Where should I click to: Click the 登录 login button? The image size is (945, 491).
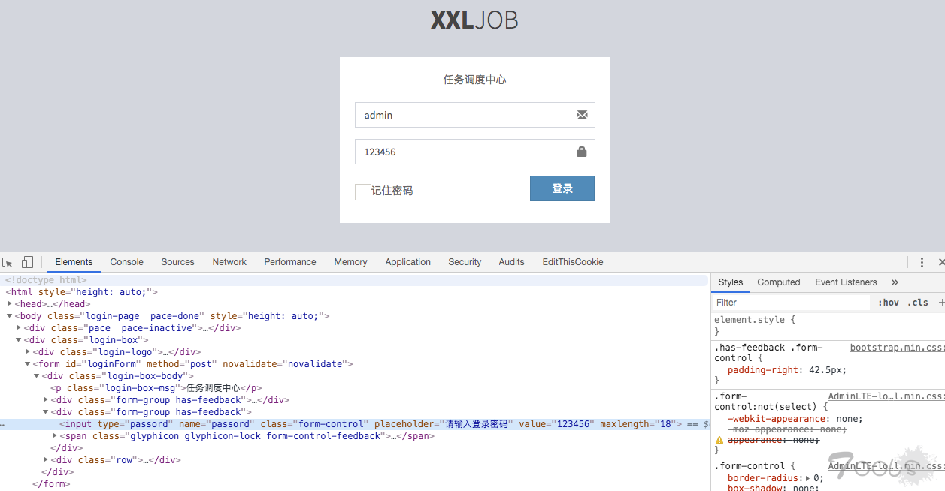tap(562, 188)
